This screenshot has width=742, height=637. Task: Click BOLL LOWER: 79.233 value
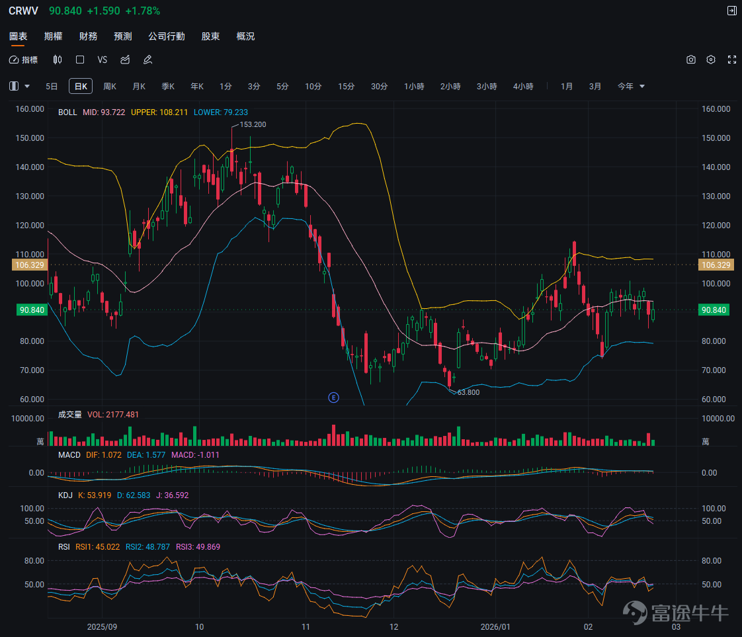(x=220, y=112)
